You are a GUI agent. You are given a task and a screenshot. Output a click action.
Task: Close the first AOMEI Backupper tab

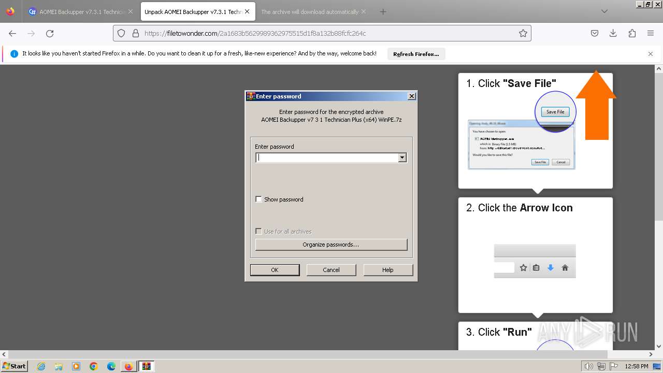[130, 11]
